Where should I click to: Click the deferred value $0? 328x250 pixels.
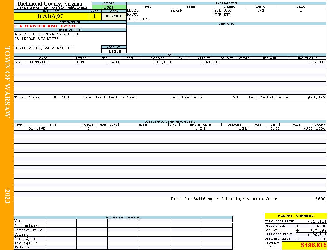pos(324,239)
